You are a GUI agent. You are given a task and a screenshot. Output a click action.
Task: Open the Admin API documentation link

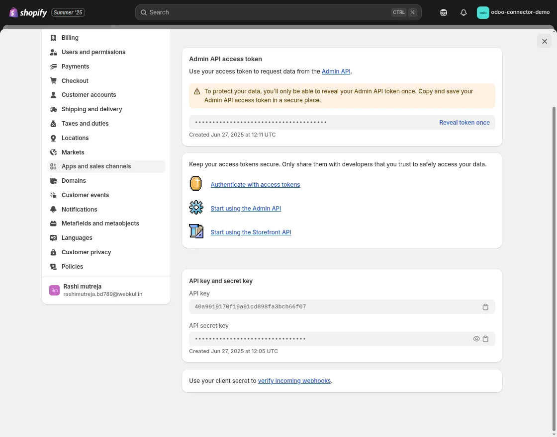click(336, 71)
